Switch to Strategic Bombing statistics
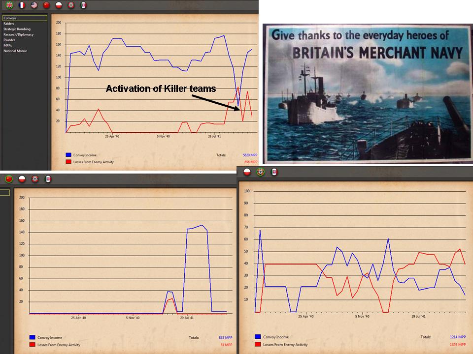Screen dimensions: 473x354 coord(17,29)
